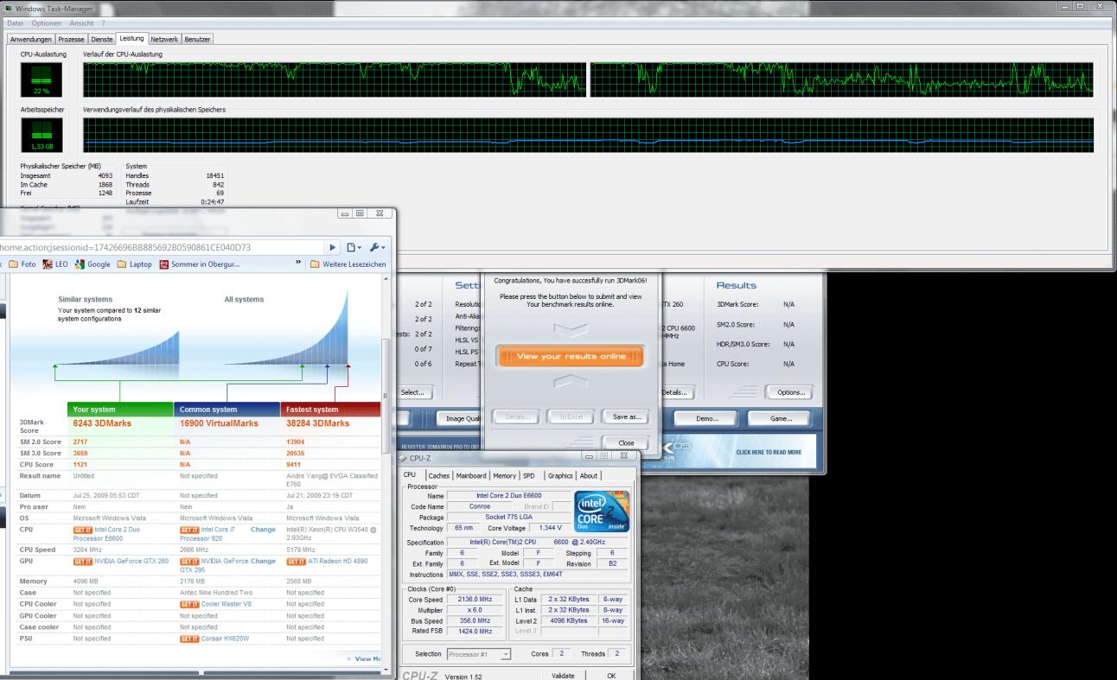The width and height of the screenshot is (1117, 680).
Task: Click View your results online button
Action: [570, 356]
